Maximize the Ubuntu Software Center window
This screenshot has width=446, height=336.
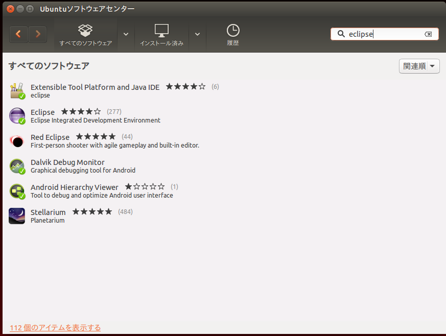tap(30, 9)
